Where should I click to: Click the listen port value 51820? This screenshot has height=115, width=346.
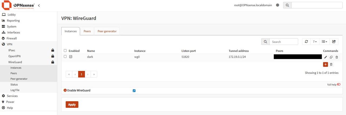185,57
